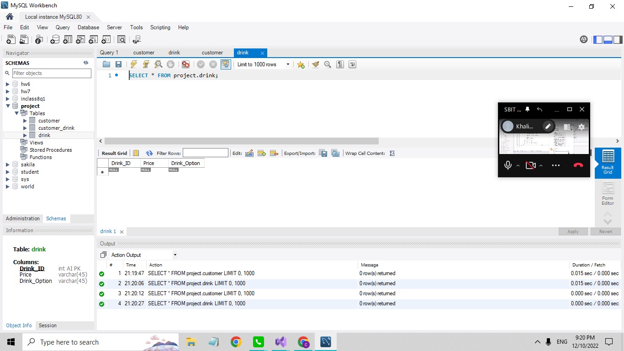The image size is (624, 351).
Task: Collapse the project schema
Action: tap(8, 106)
